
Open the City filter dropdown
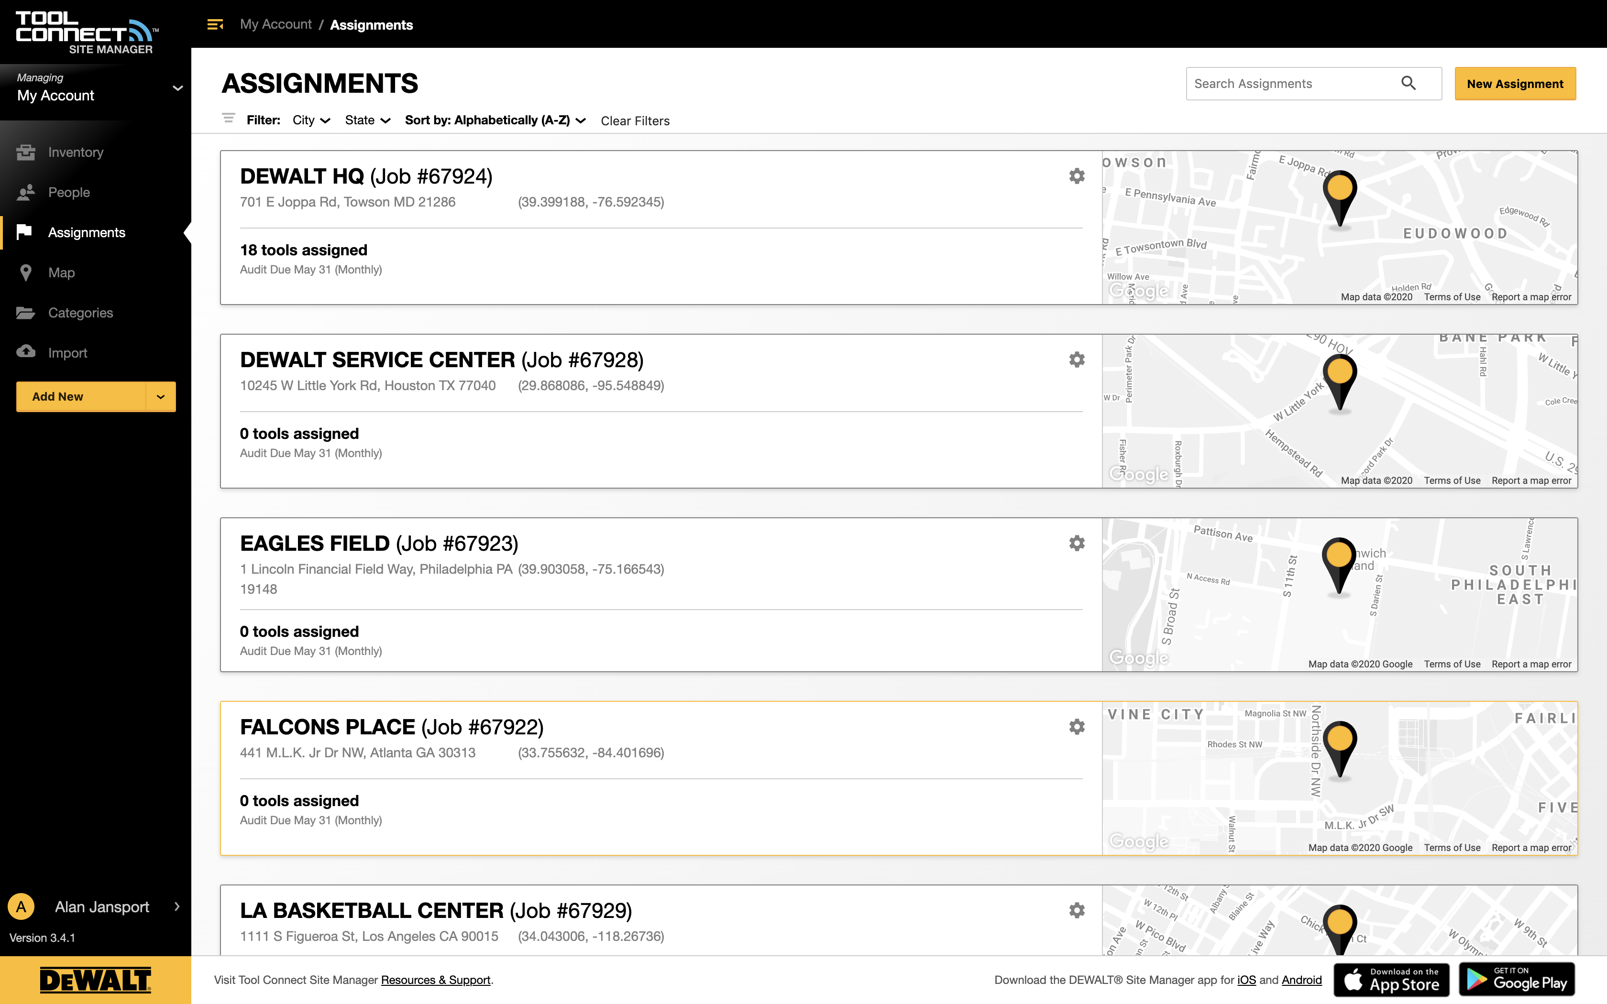click(311, 120)
